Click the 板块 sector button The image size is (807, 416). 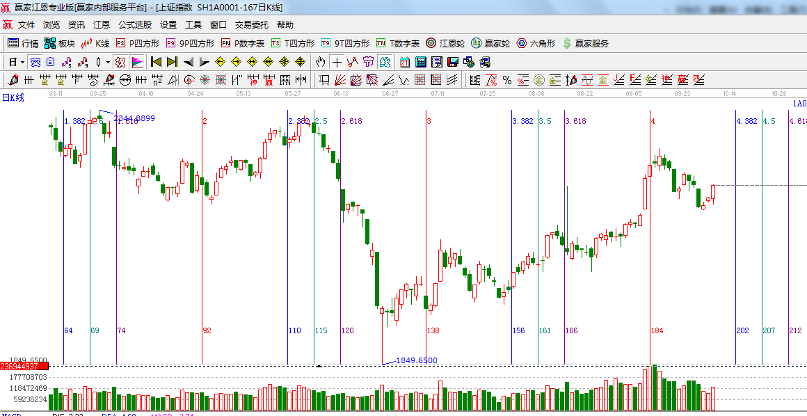[60, 43]
